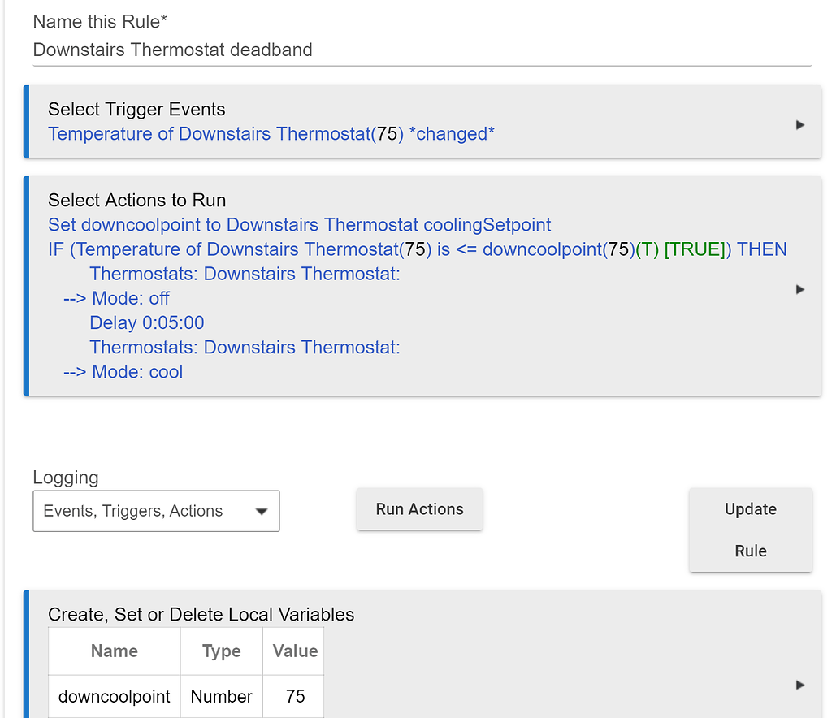Open the Logging dropdown
Image resolution: width=832 pixels, height=718 pixels.
pos(156,511)
